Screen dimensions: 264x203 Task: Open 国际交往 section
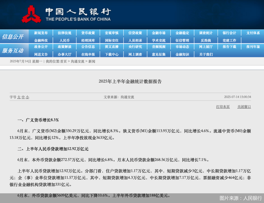click(112, 40)
